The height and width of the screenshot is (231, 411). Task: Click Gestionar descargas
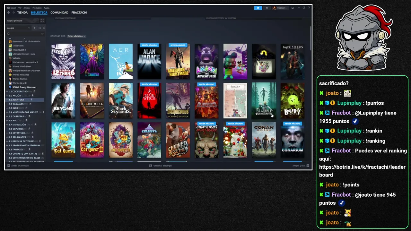pos(162,166)
